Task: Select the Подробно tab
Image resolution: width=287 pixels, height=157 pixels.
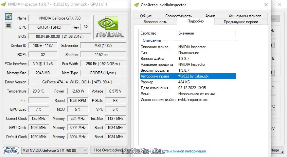Action: pyautogui.click(x=195, y=21)
